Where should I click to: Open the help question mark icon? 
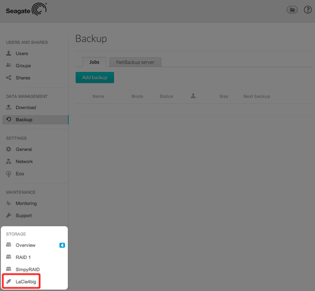[x=308, y=10]
